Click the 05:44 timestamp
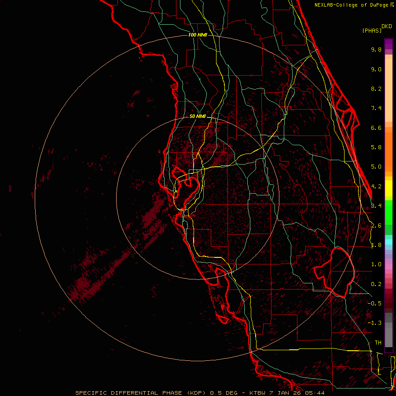This screenshot has width=396, height=396. click(315, 393)
